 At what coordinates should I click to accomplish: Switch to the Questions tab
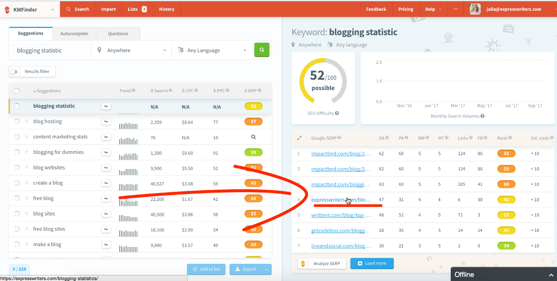click(118, 34)
